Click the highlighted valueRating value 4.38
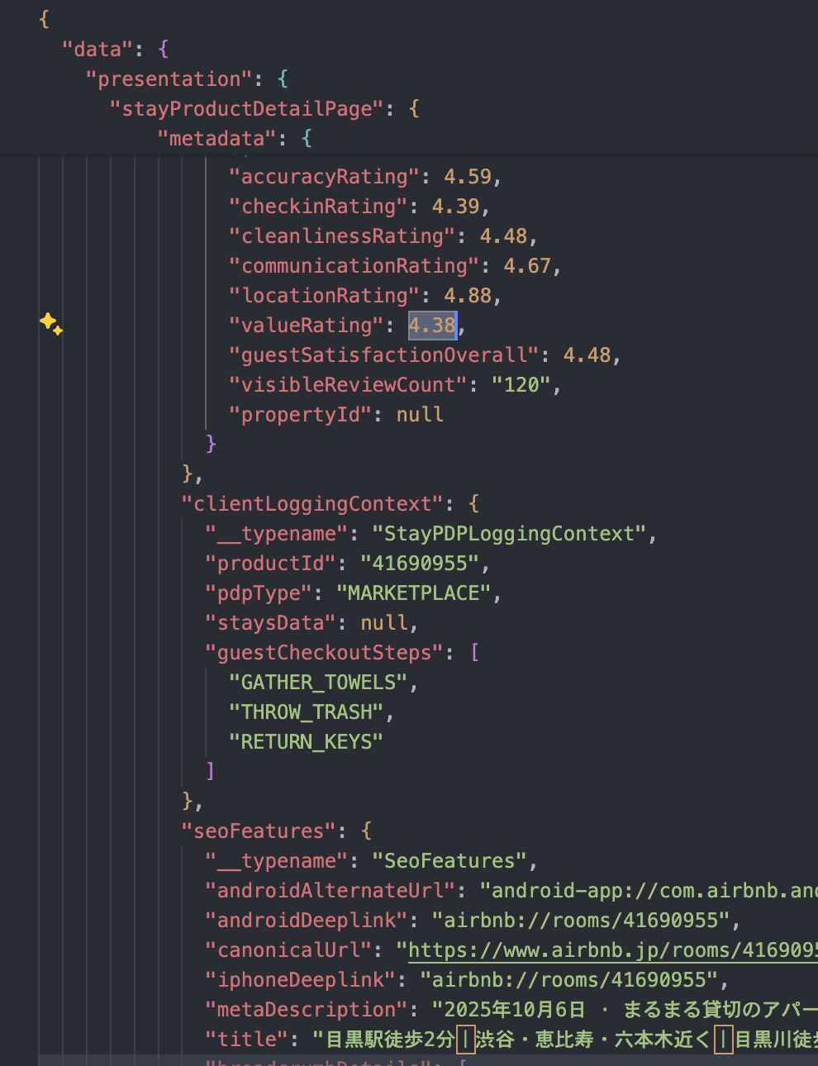Image resolution: width=818 pixels, height=1066 pixels. 431,325
